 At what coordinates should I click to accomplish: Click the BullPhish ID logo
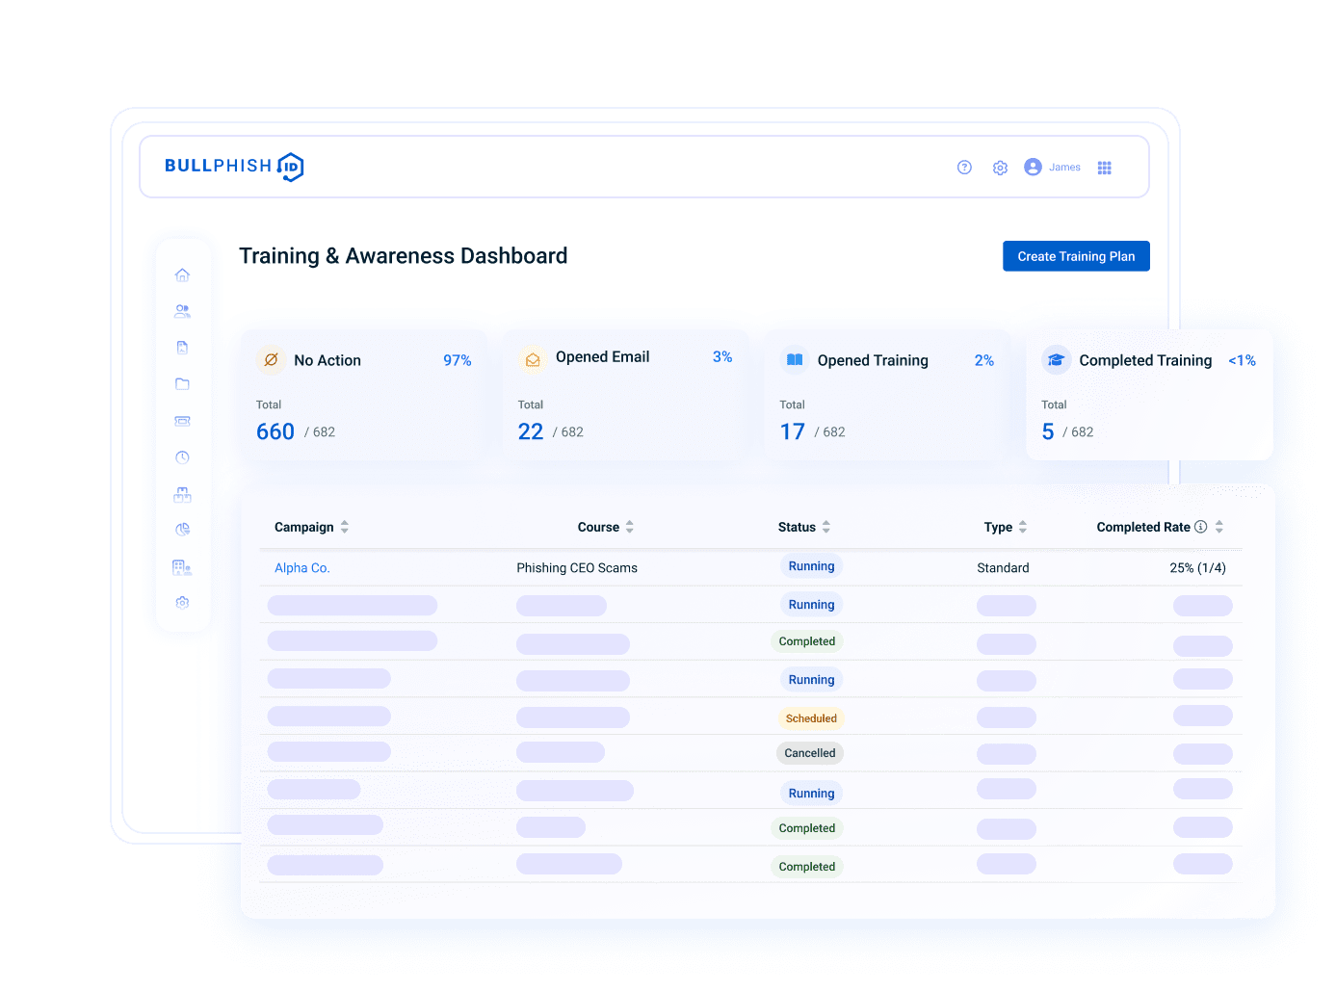click(x=233, y=166)
